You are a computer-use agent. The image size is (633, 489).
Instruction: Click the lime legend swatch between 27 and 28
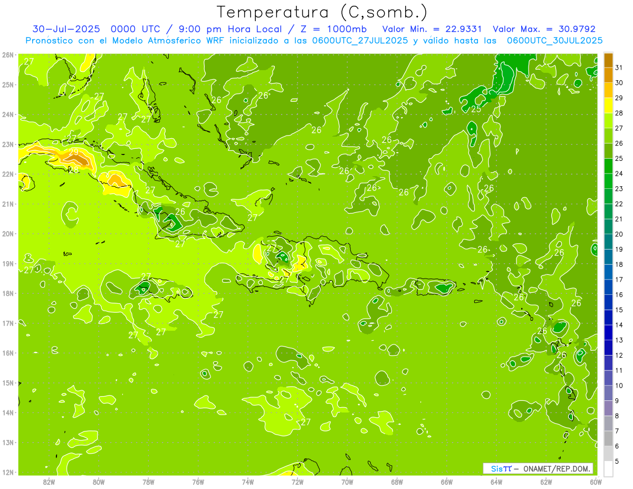[608, 121]
